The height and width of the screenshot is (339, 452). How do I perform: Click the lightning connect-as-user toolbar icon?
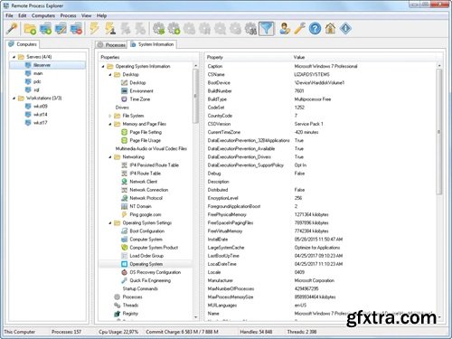tap(110, 29)
